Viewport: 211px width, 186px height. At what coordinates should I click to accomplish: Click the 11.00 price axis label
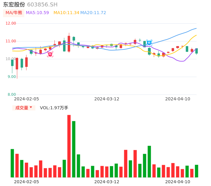click(11, 41)
